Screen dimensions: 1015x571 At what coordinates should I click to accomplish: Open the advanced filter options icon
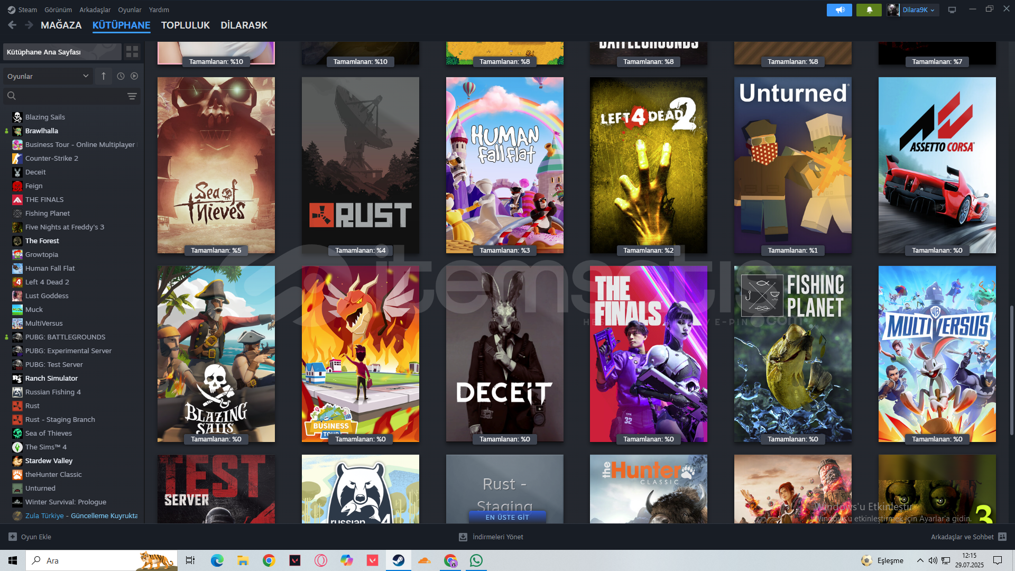[x=132, y=96]
